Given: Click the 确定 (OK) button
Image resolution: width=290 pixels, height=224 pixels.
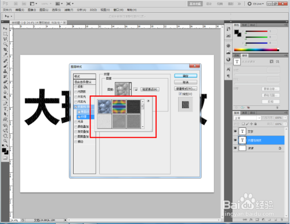Looking at the screenshot, I should click(186, 76).
